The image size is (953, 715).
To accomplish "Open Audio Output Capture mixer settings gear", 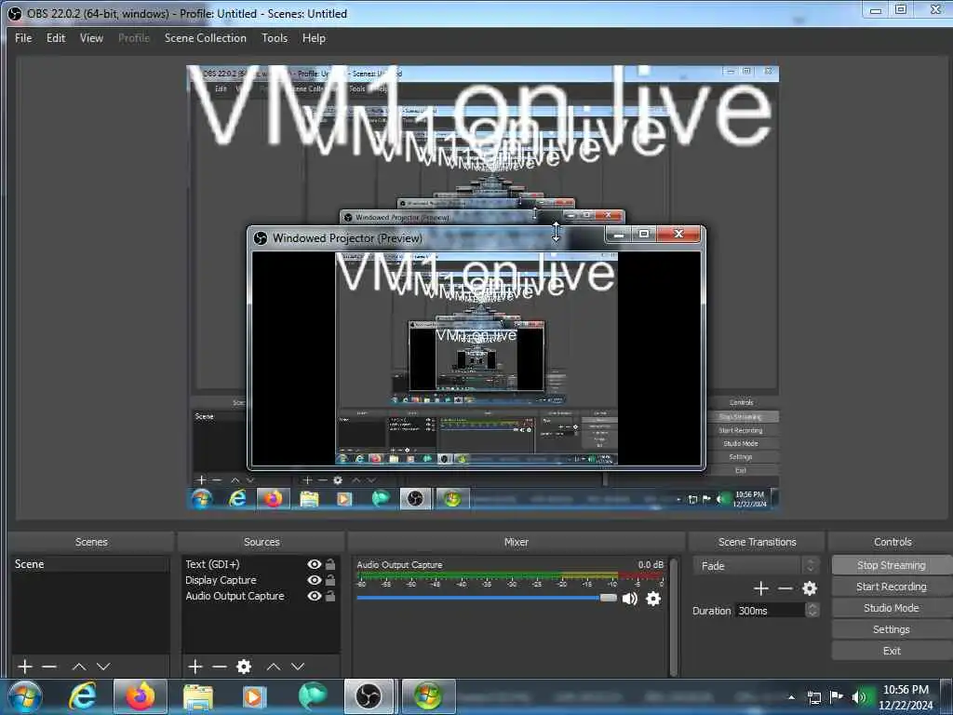I will [653, 599].
